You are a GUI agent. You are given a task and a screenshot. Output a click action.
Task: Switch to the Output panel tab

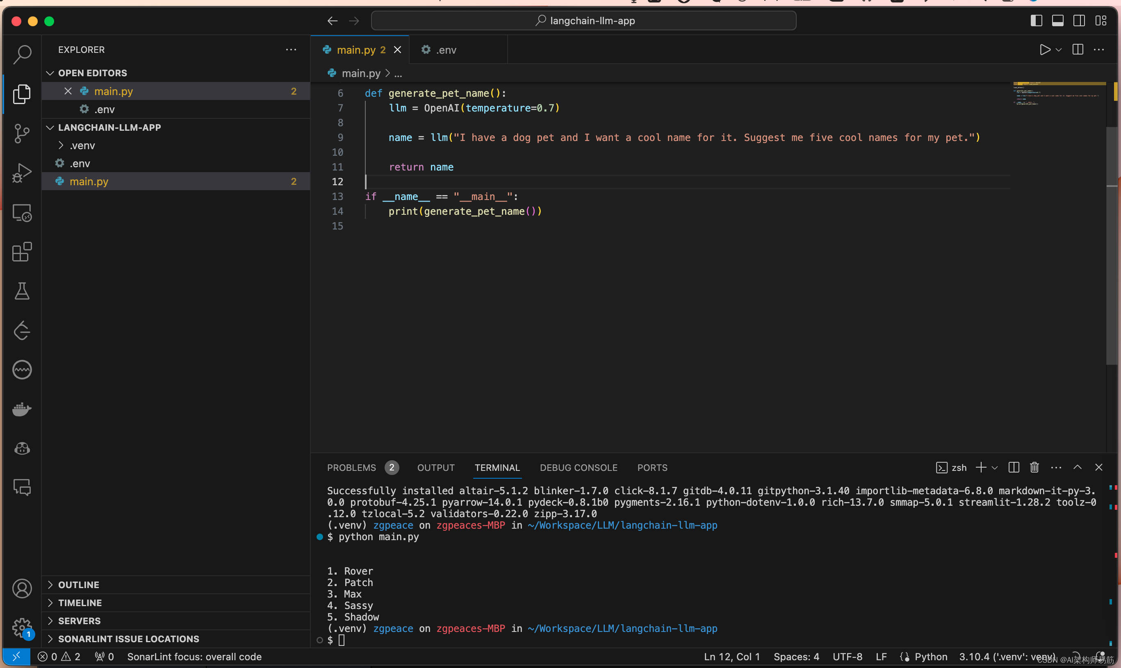tap(435, 467)
